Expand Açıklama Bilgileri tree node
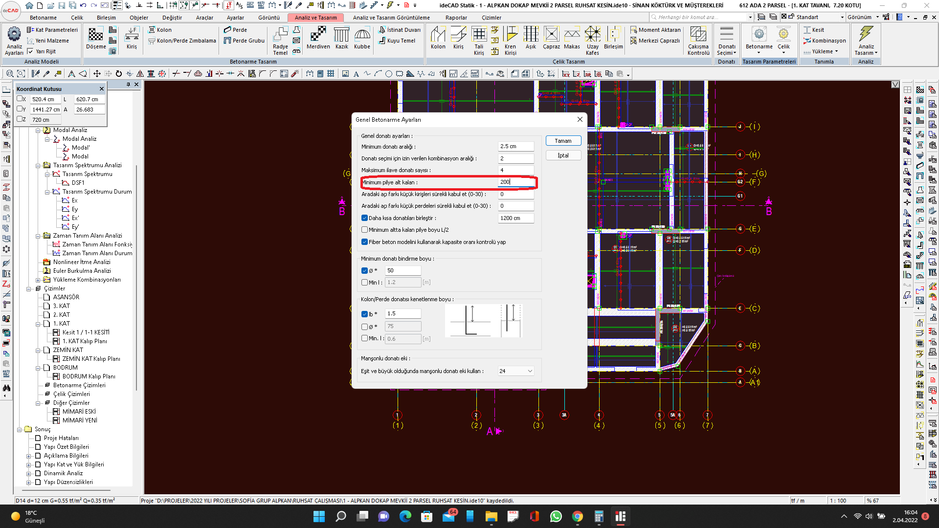 pos(28,456)
